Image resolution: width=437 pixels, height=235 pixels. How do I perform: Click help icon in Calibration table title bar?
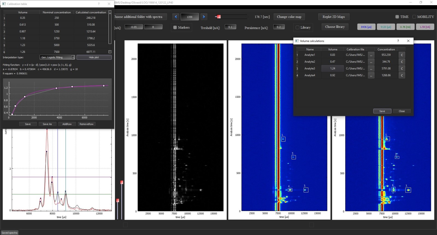click(99, 4)
